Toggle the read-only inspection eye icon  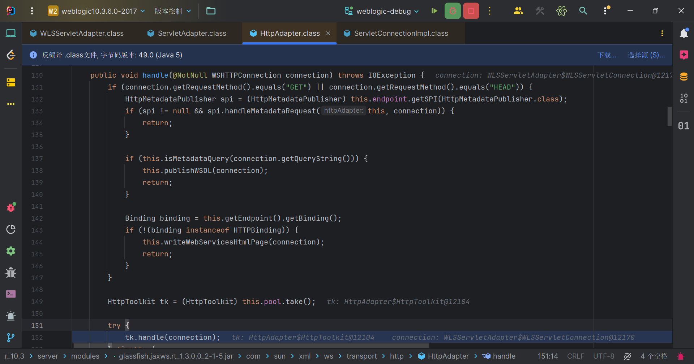coord(627,356)
